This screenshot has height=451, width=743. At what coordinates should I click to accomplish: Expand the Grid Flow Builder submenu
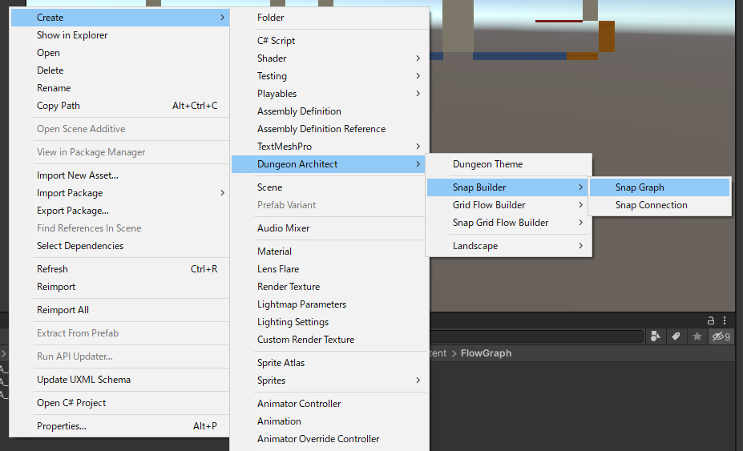tap(509, 204)
